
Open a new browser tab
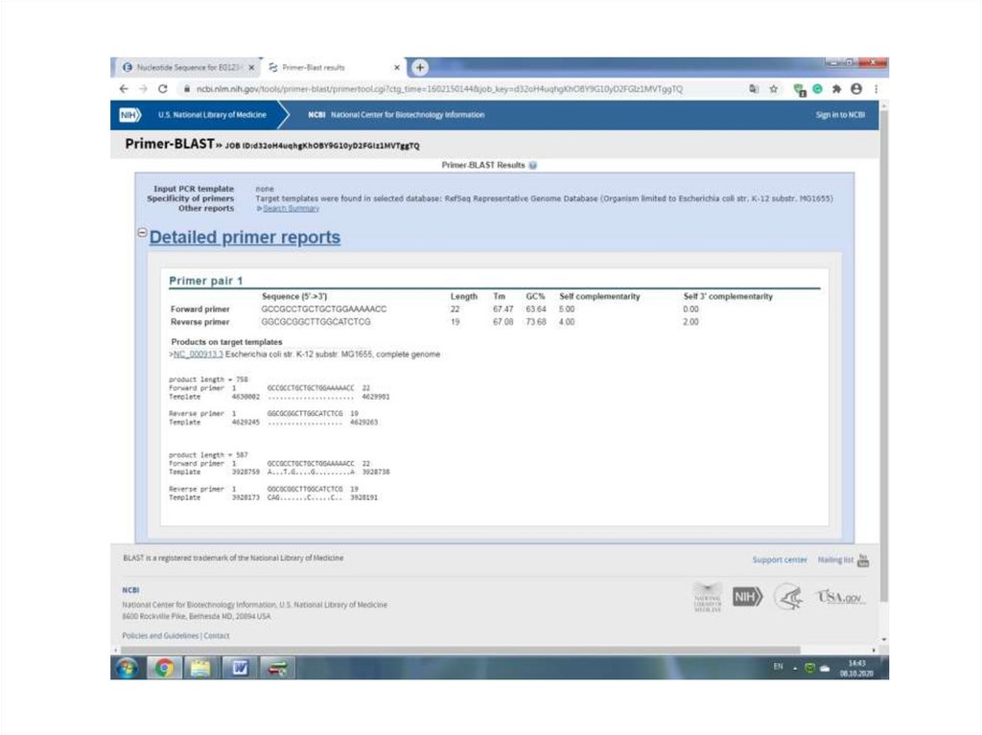pyautogui.click(x=420, y=67)
